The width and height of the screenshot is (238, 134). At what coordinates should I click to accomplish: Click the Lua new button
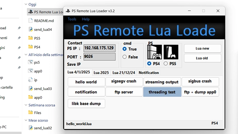(202, 49)
